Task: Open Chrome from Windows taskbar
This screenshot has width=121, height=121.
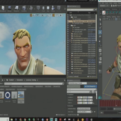Action: point(25,119)
